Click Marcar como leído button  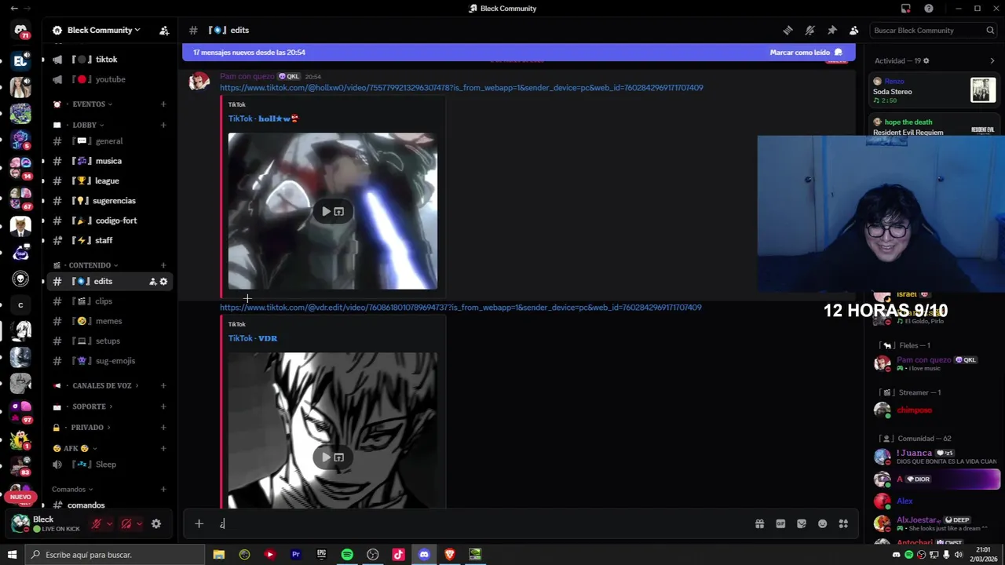pyautogui.click(x=806, y=53)
